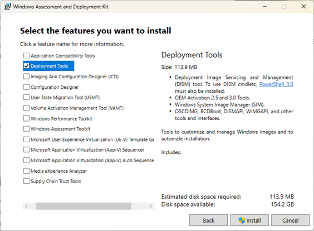The width and height of the screenshot is (314, 231).
Task: Click the horizontal scrollbar thumb
Action: (x=84, y=206)
